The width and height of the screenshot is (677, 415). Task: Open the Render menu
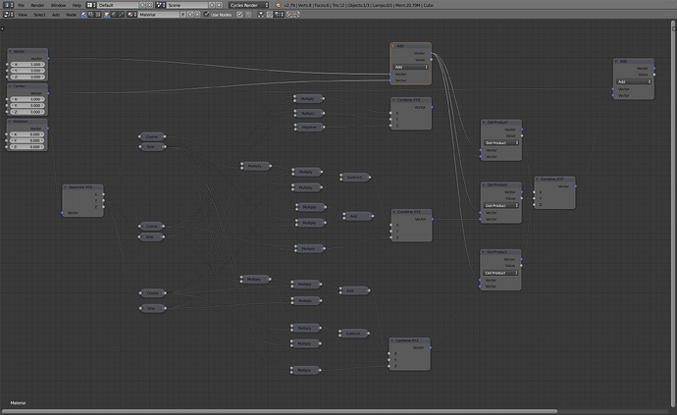37,5
